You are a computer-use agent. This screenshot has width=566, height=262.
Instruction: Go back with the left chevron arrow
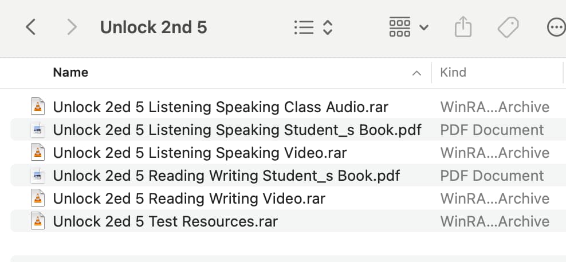31,27
